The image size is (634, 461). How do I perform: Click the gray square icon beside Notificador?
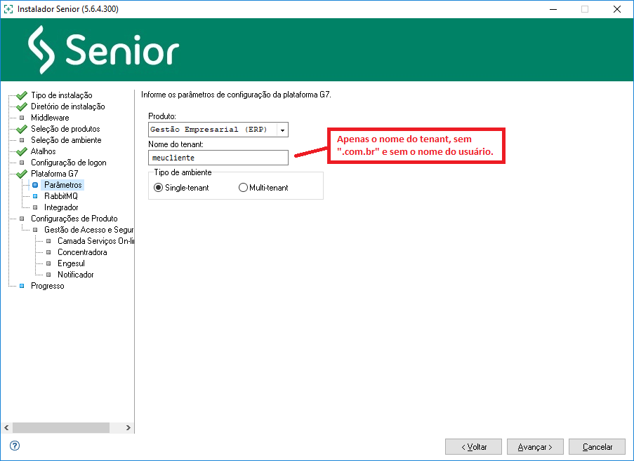click(48, 275)
